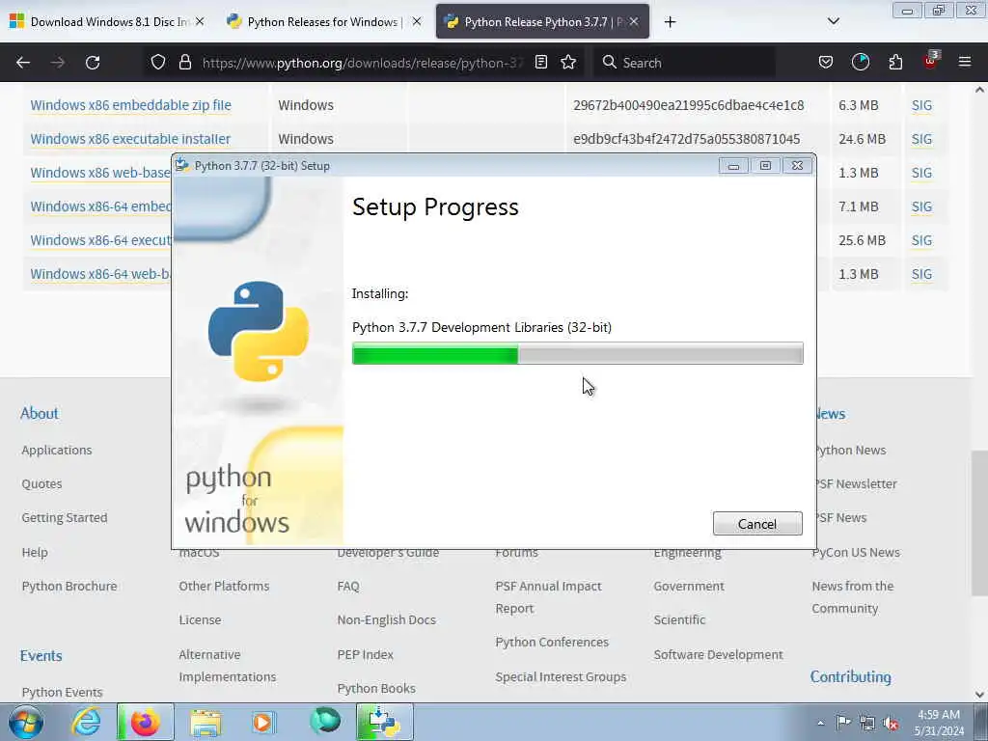Close the Python 3.7.7 Setup dialog
Viewport: 988px width, 741px height.
tap(797, 166)
